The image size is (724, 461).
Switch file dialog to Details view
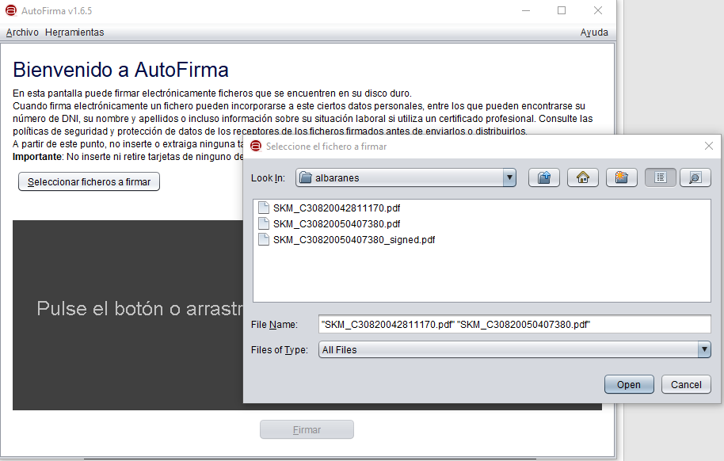tap(695, 178)
